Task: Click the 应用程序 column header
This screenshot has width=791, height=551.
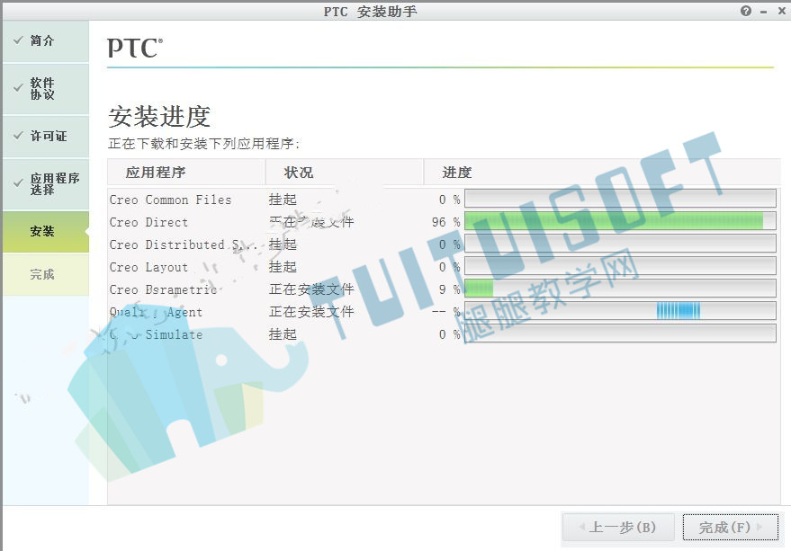Action: click(156, 173)
